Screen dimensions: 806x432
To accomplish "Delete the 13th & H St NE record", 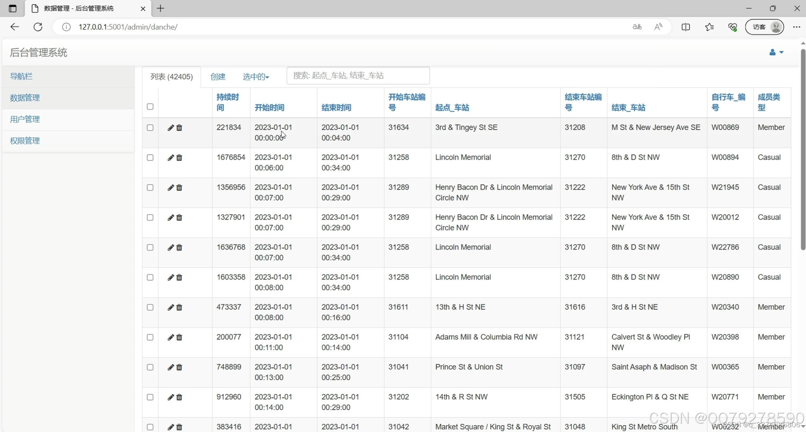I will click(x=179, y=307).
